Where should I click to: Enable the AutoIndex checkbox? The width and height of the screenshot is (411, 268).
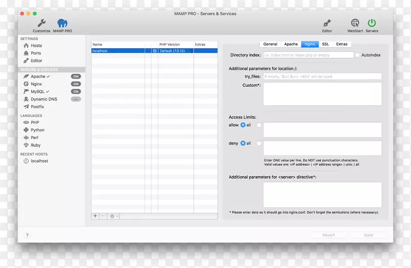point(358,55)
